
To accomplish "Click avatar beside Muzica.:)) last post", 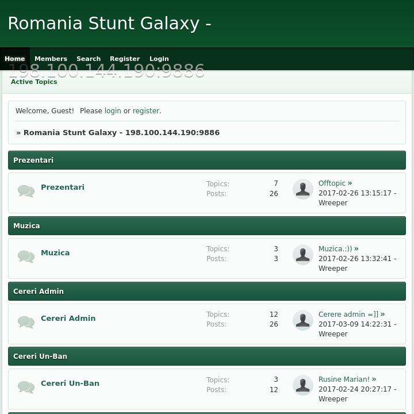I will pos(303,255).
